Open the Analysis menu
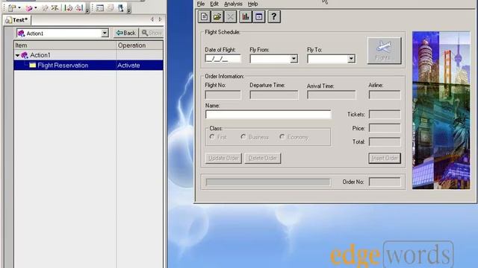The width and height of the screenshot is (478, 268). [x=233, y=4]
